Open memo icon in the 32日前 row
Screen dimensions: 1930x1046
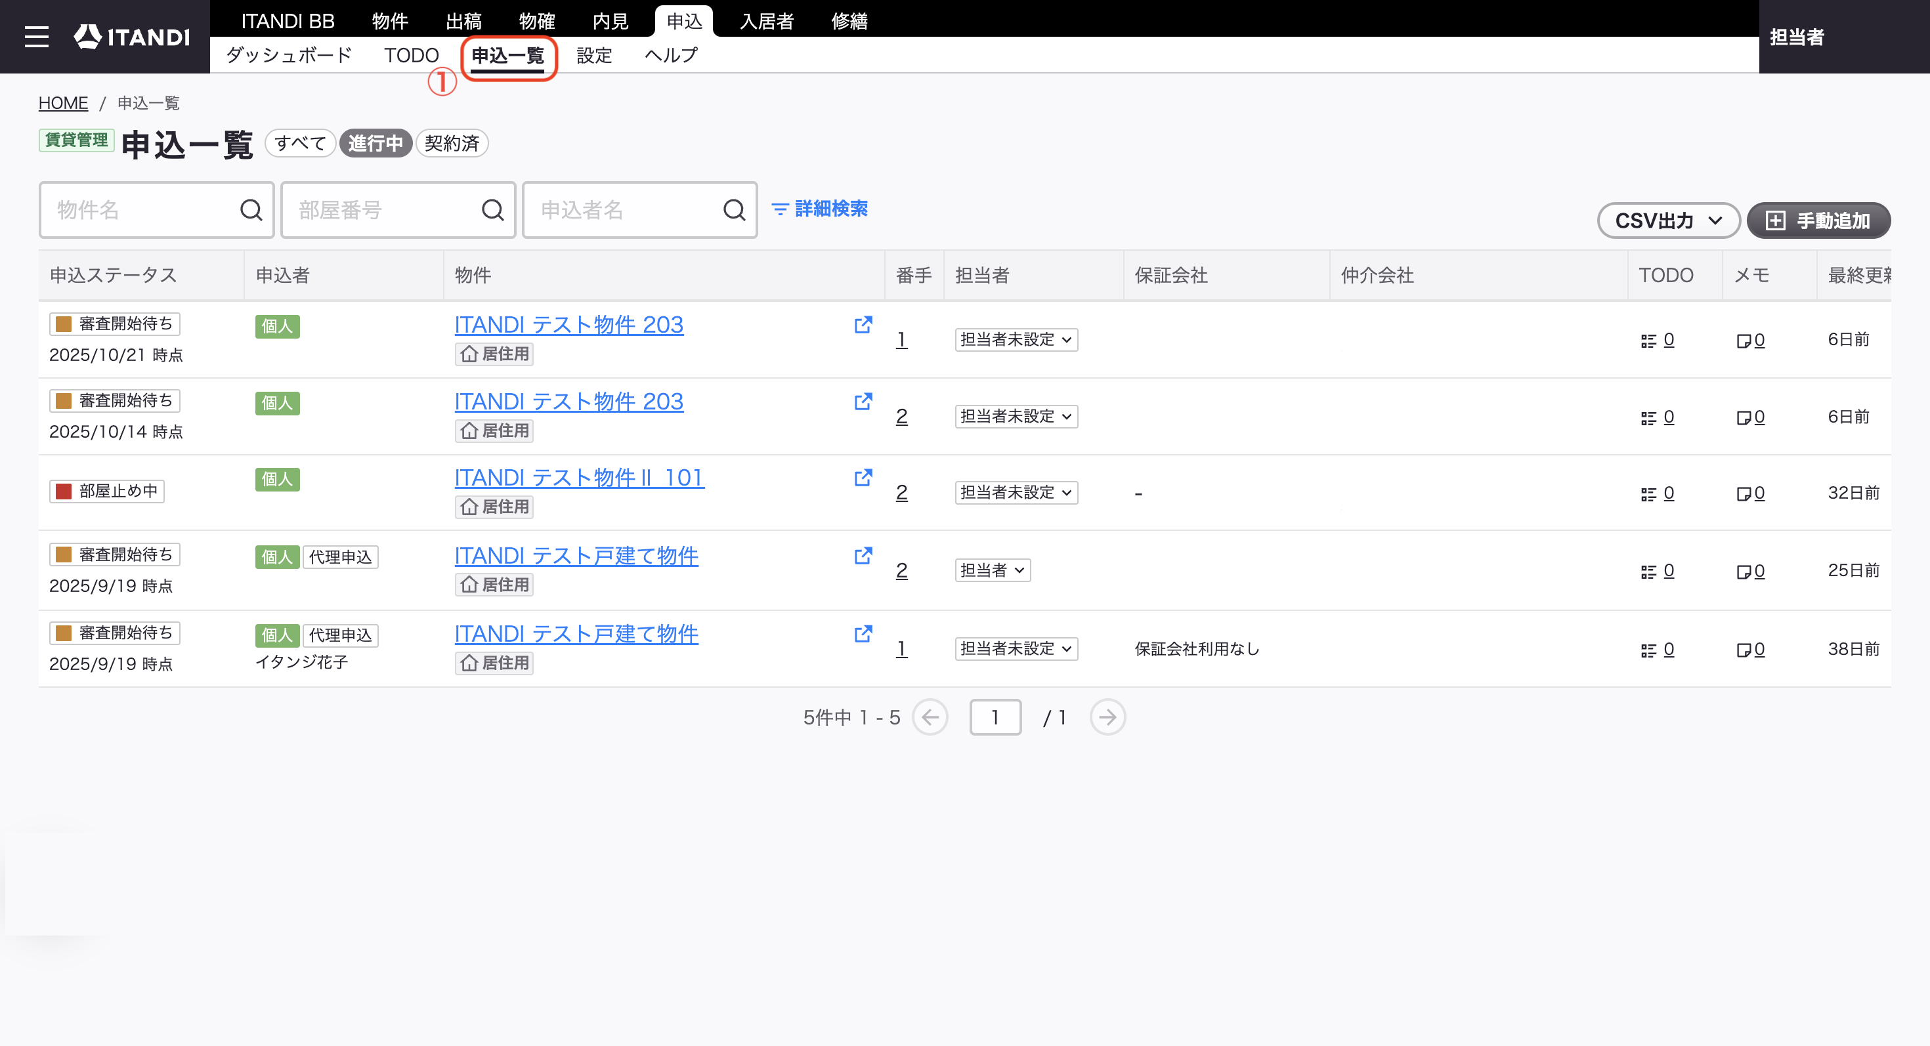coord(1744,493)
